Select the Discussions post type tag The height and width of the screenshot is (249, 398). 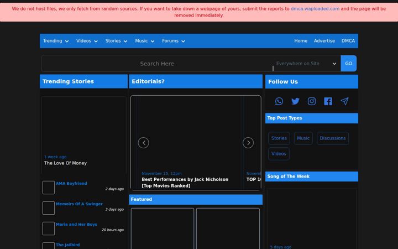pyautogui.click(x=333, y=138)
